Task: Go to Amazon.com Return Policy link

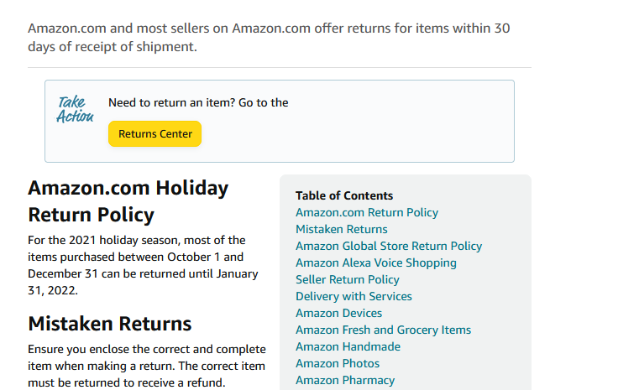Action: pyautogui.click(x=367, y=212)
